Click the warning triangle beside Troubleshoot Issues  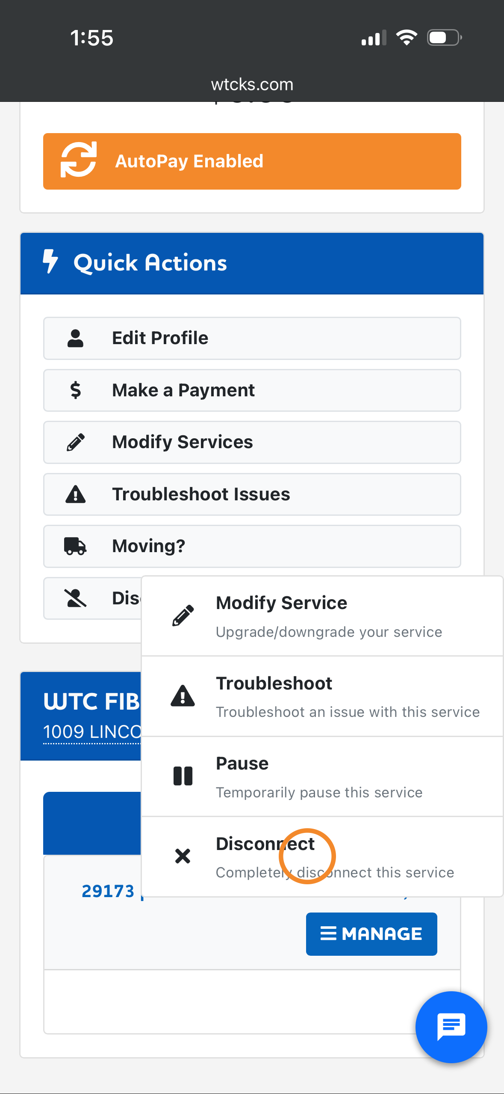coord(76,494)
